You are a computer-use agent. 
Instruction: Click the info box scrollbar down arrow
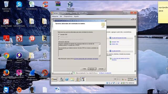click(99, 55)
